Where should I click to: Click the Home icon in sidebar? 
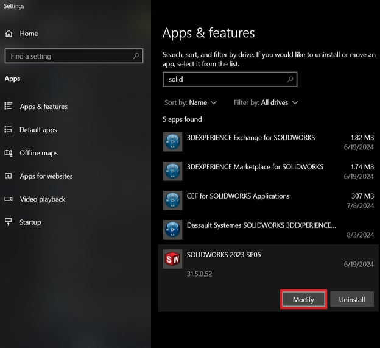tap(9, 34)
